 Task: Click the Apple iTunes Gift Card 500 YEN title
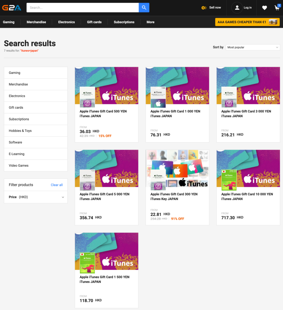click(x=103, y=114)
